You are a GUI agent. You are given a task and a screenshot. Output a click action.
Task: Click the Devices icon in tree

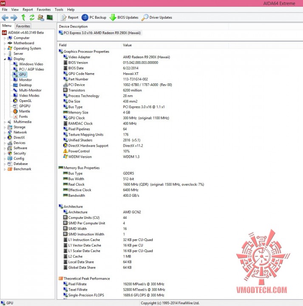coord(10,143)
